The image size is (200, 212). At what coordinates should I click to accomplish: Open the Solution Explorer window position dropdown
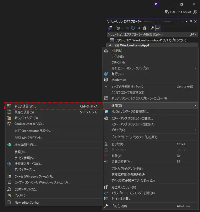[186, 21]
